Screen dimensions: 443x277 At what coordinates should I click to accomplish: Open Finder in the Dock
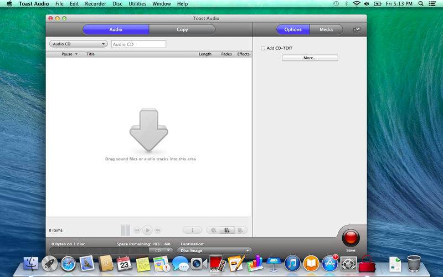tap(31, 264)
